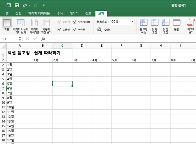Click the formula bar input area
Viewport: 196px width, 144px height.
click(x=121, y=39)
